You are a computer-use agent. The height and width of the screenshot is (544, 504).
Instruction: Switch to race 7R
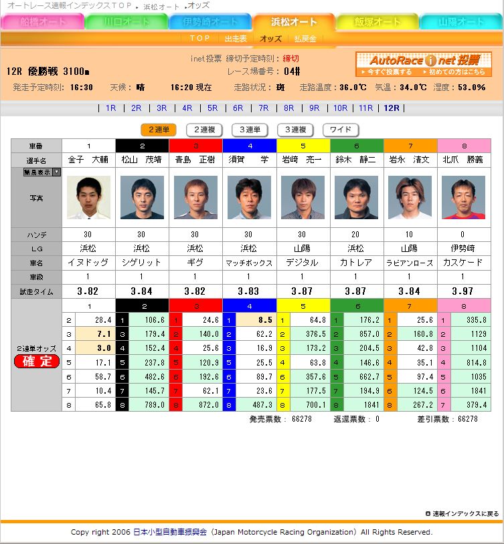pos(264,108)
